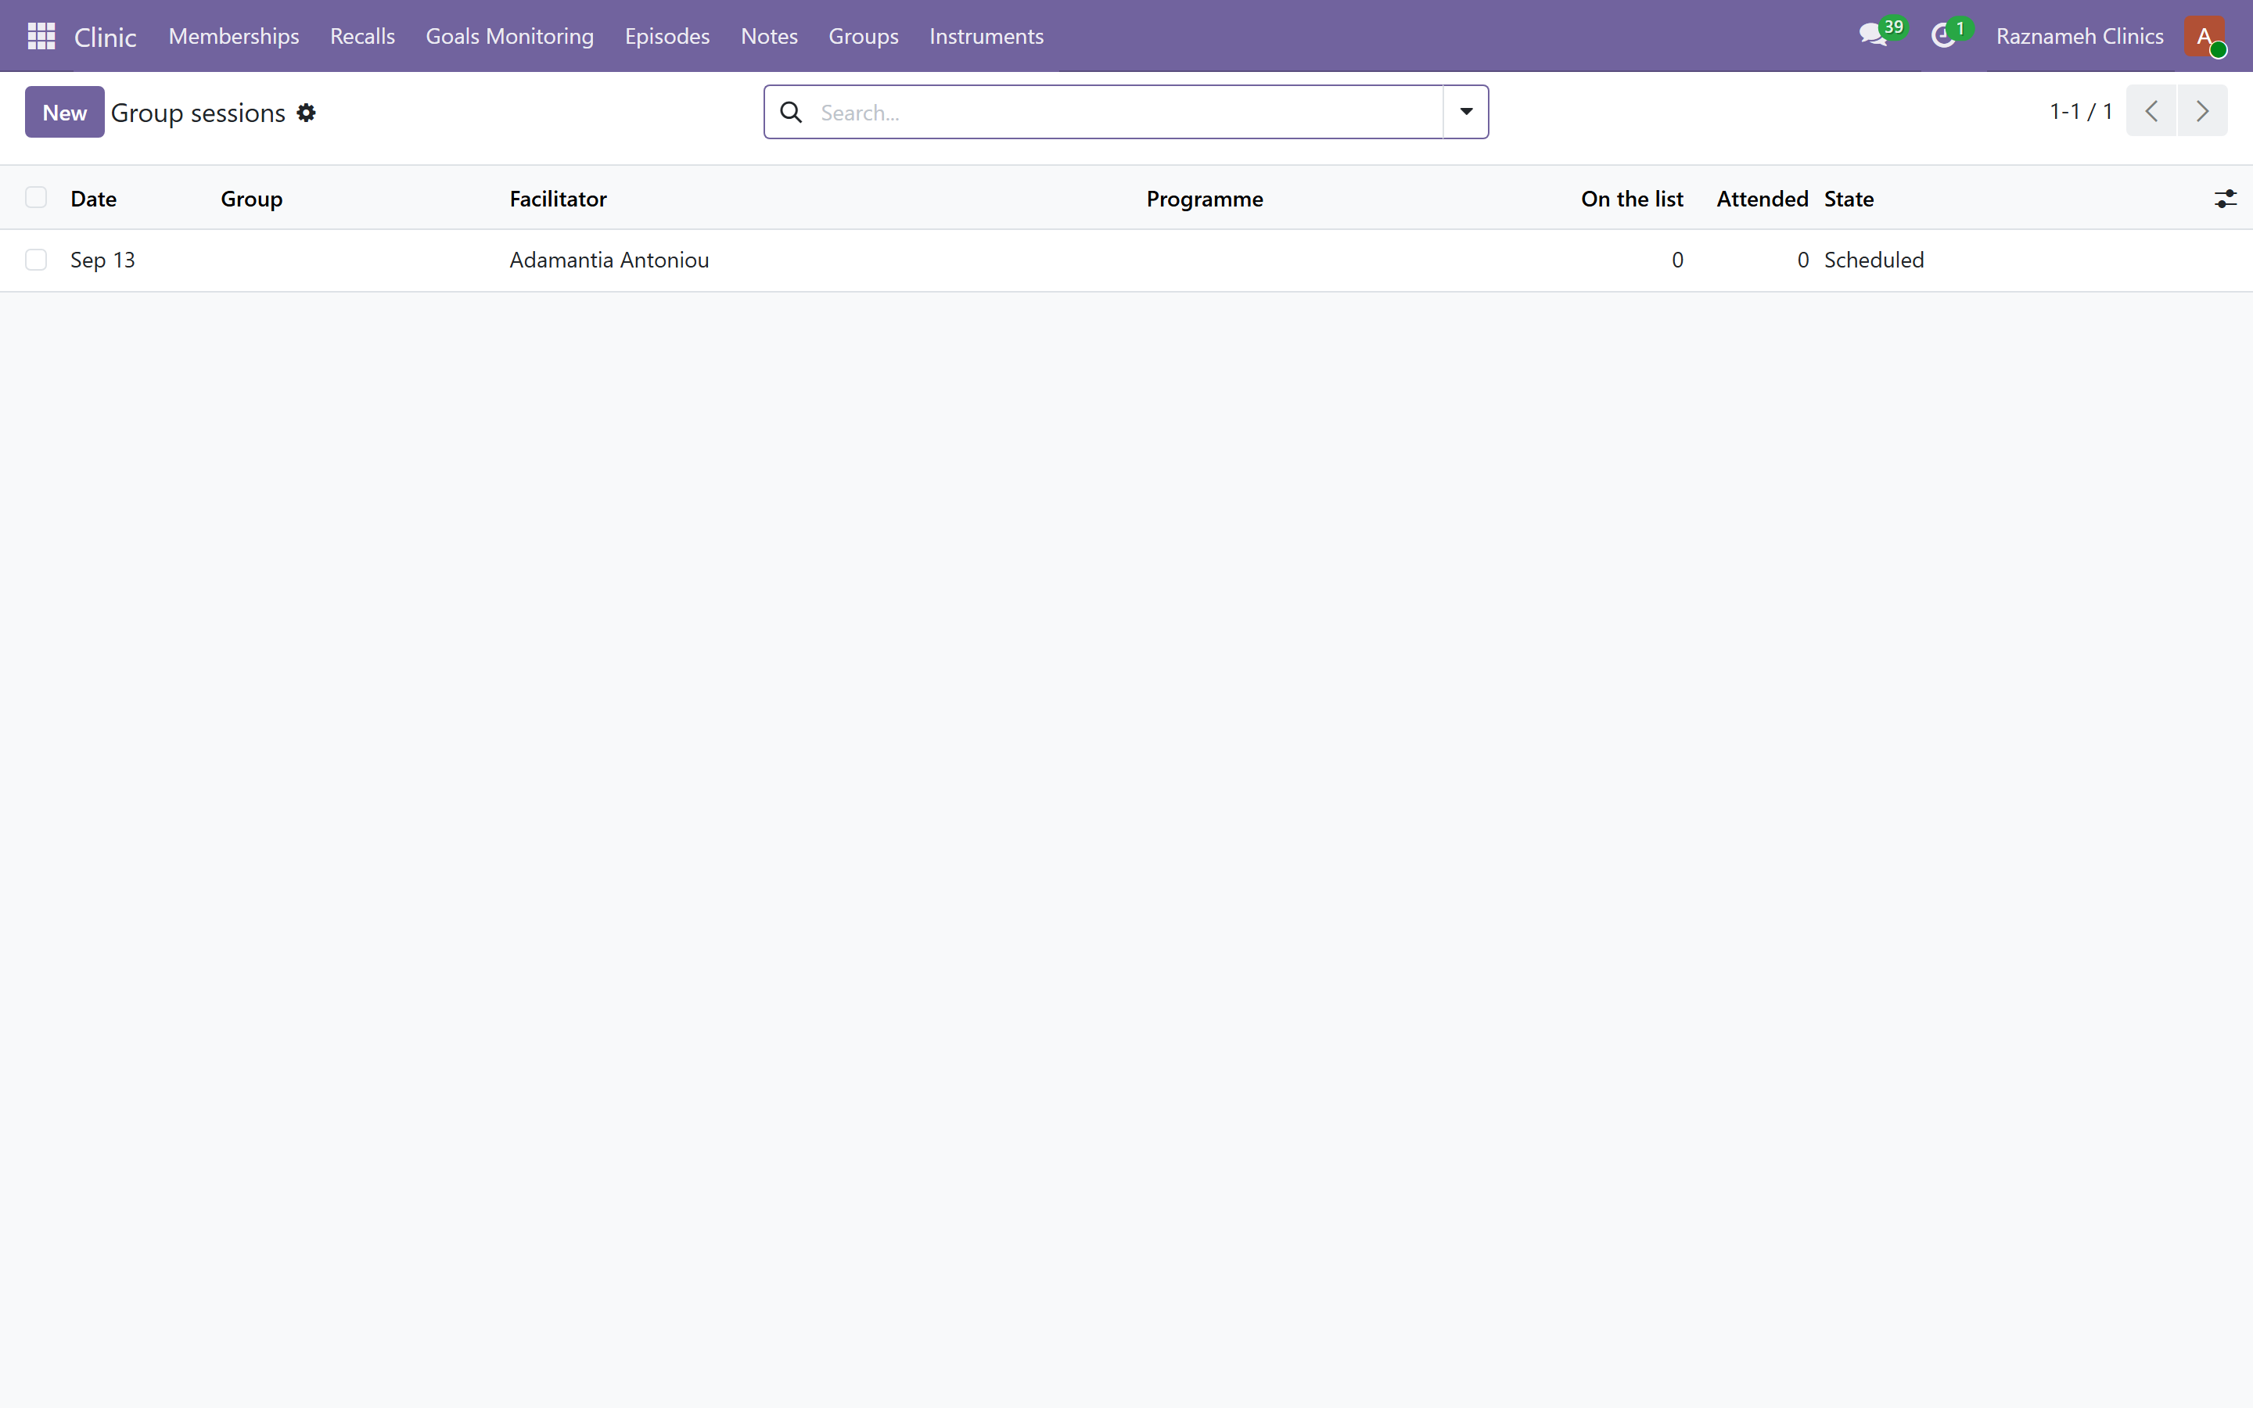Open the Instruments menu
This screenshot has height=1408, width=2253.
tap(986, 36)
